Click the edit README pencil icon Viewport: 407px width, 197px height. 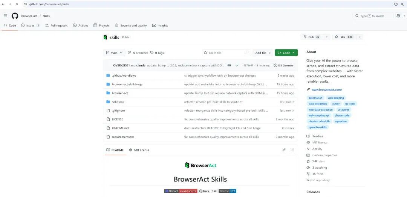tap(284, 150)
